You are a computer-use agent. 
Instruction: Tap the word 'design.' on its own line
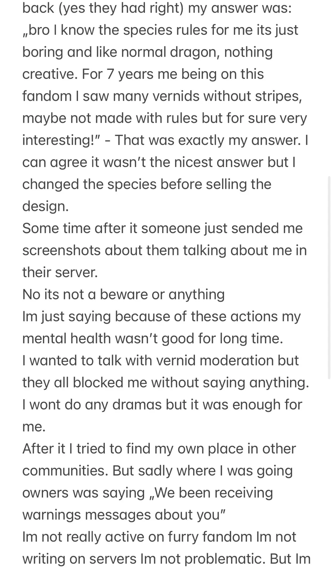[x=46, y=206]
